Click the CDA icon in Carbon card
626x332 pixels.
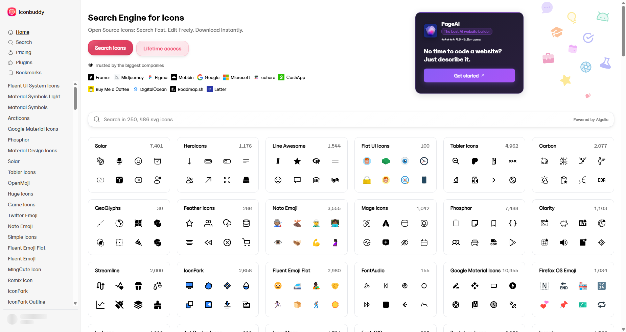(602, 180)
